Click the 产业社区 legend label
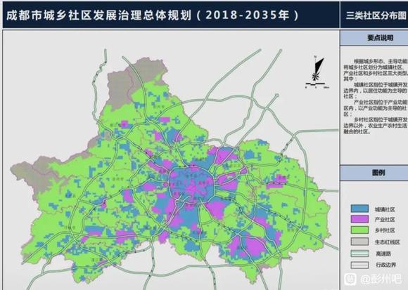408x290 pixels. [385, 220]
